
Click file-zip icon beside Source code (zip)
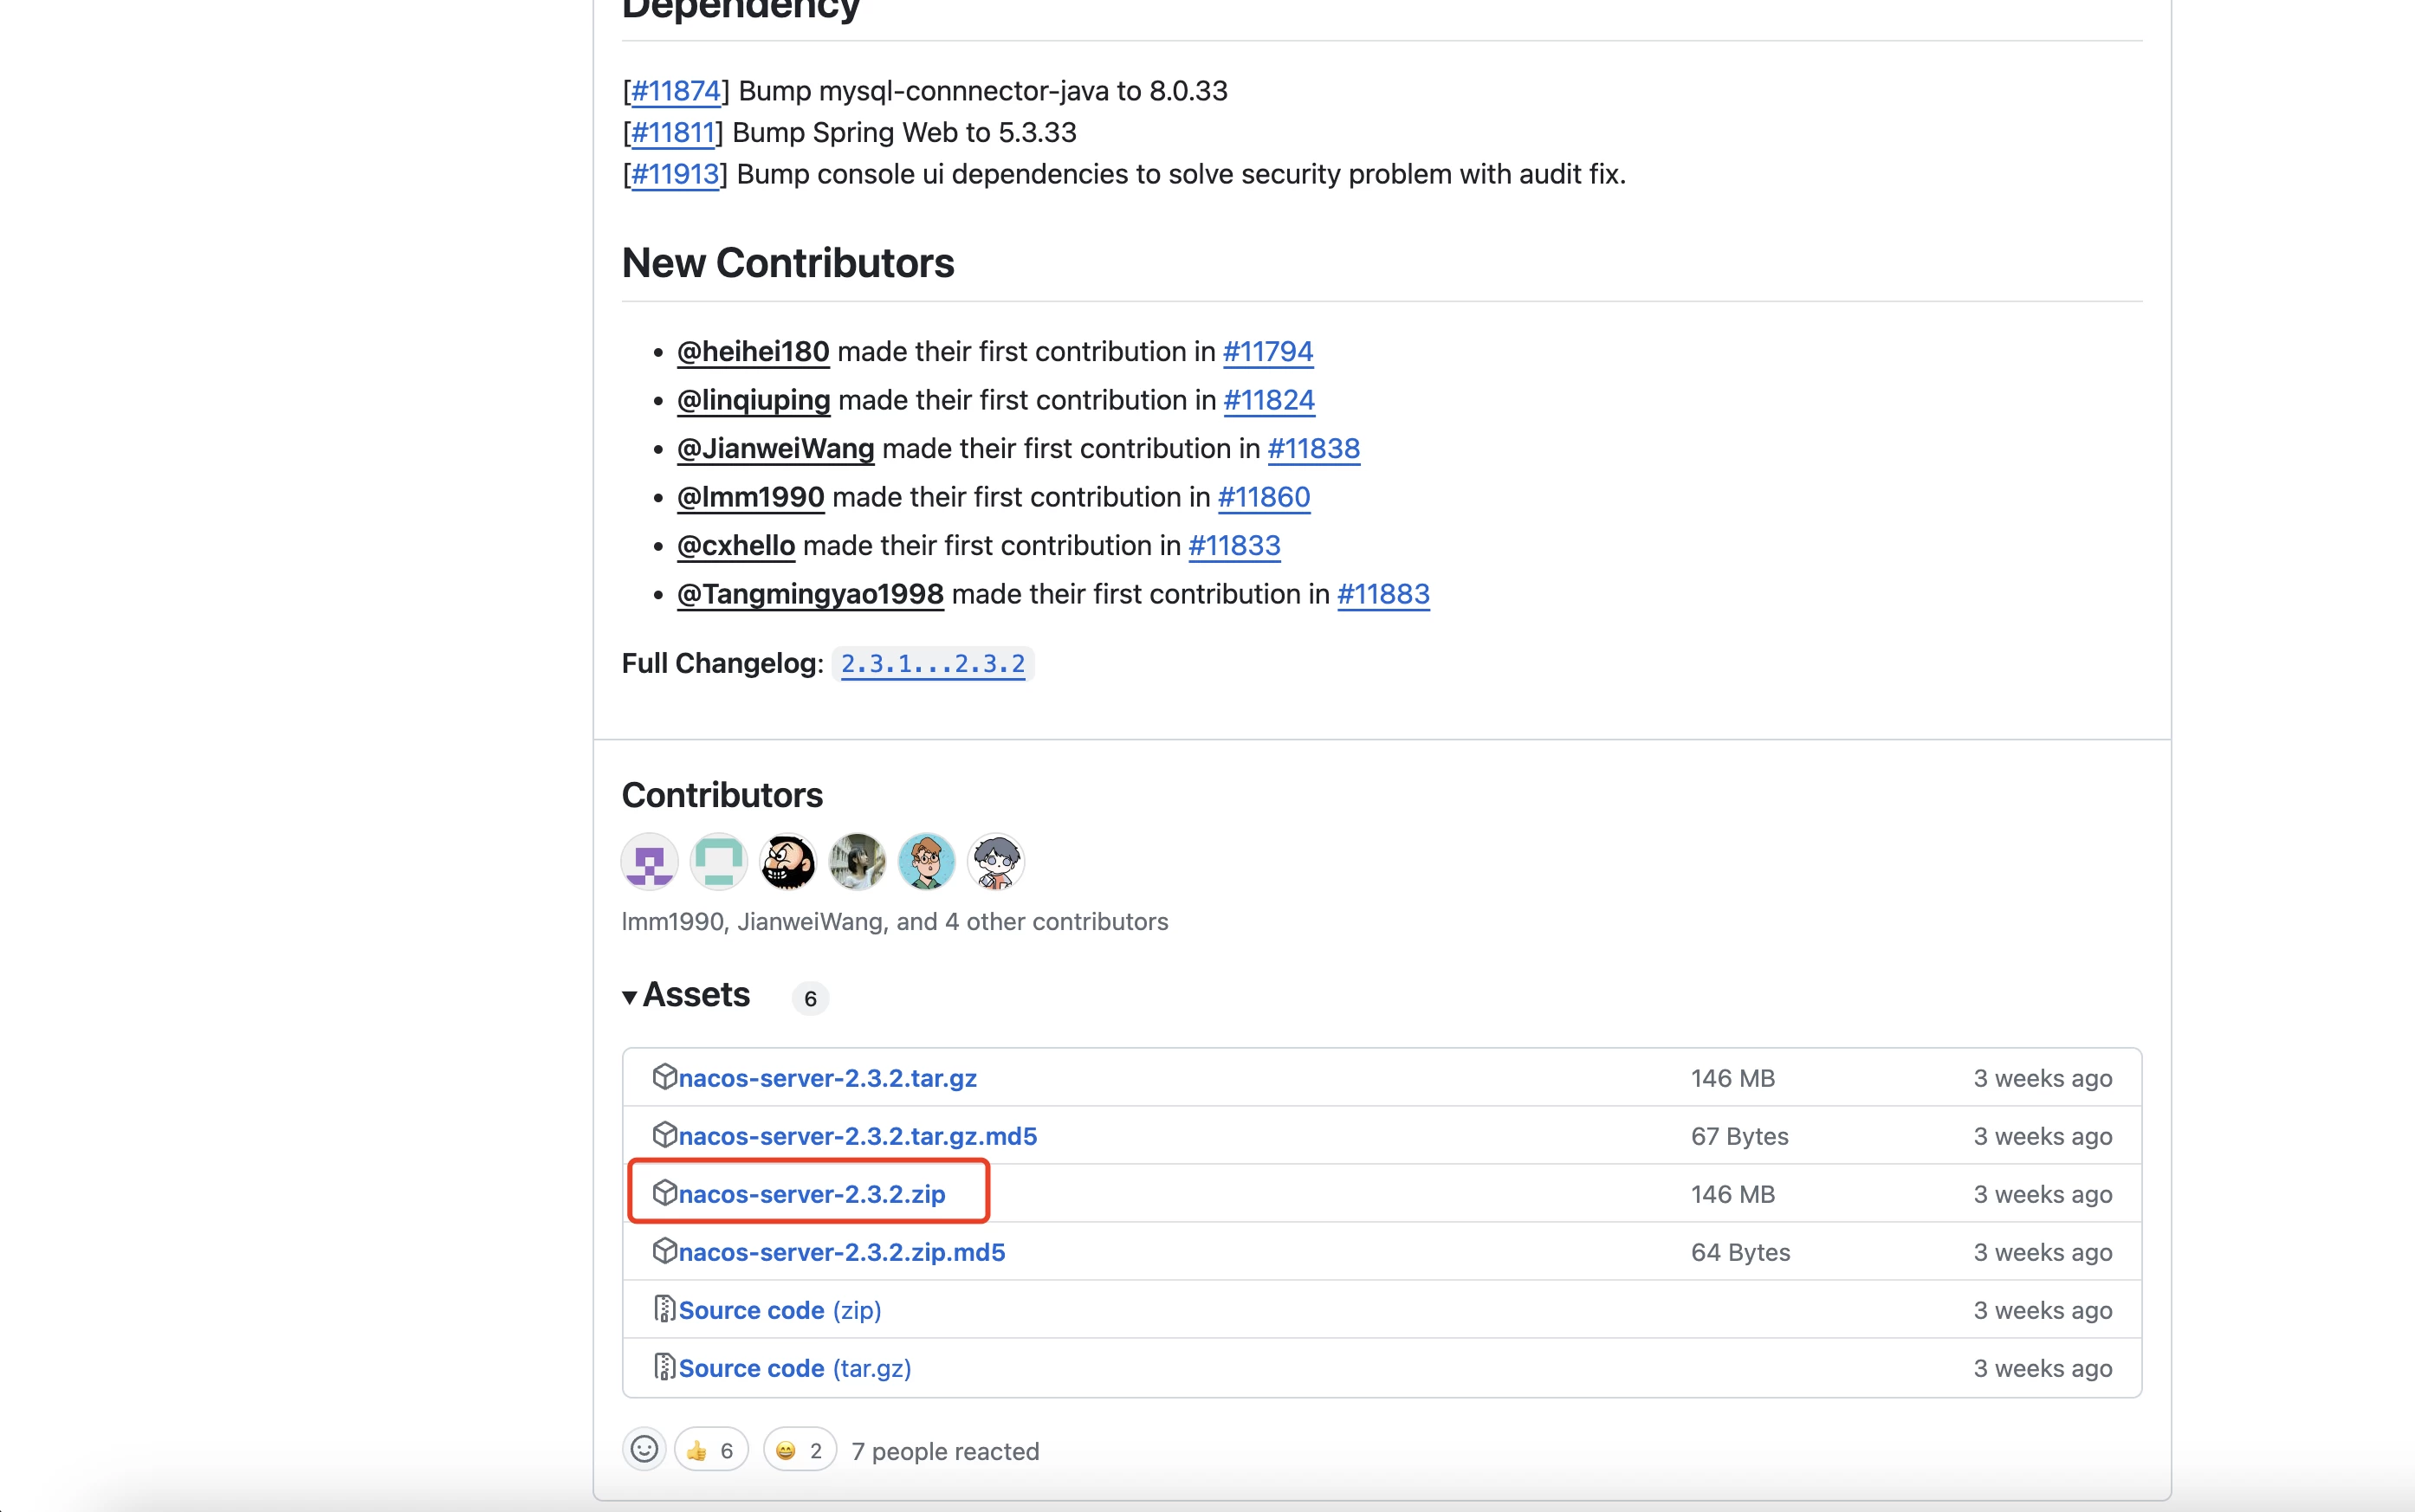click(x=665, y=1309)
